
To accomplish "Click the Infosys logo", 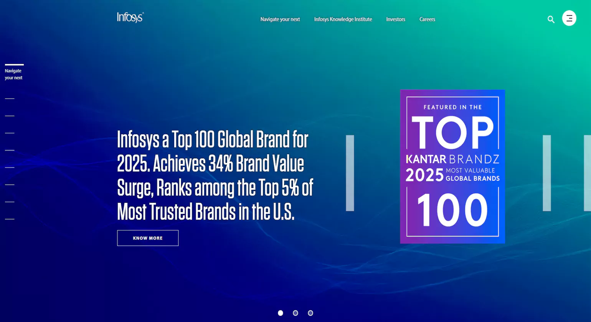I will pyautogui.click(x=130, y=18).
